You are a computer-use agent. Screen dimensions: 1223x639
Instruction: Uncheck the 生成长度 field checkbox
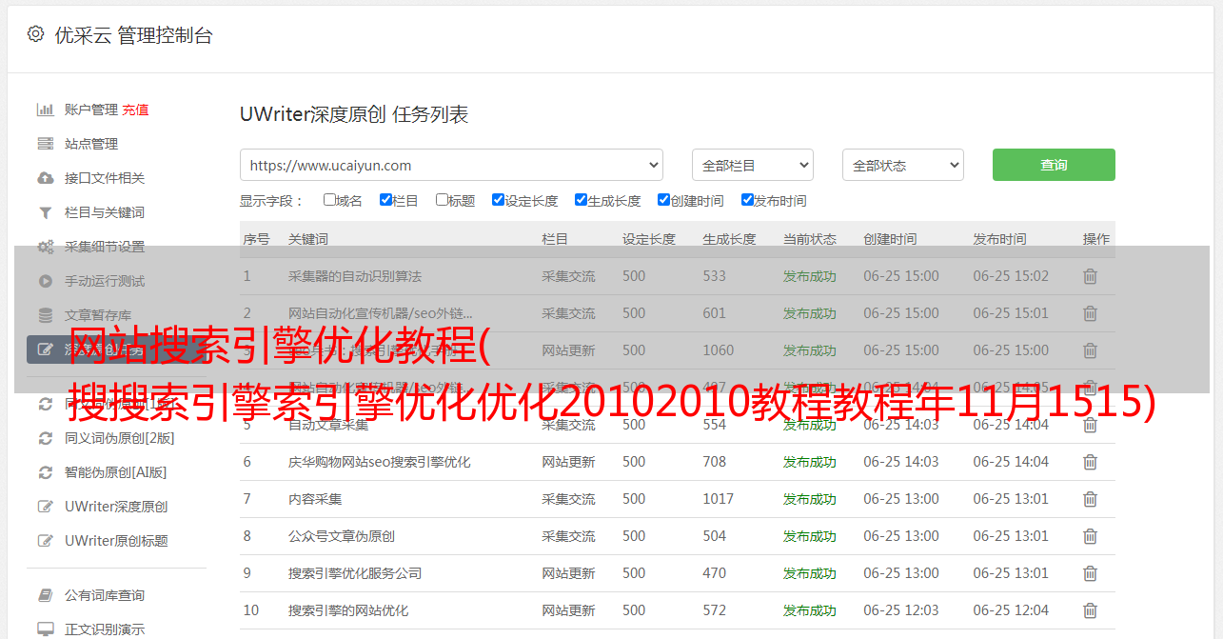coord(581,200)
